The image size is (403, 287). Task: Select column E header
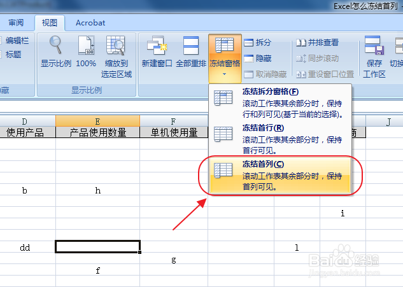click(x=97, y=121)
